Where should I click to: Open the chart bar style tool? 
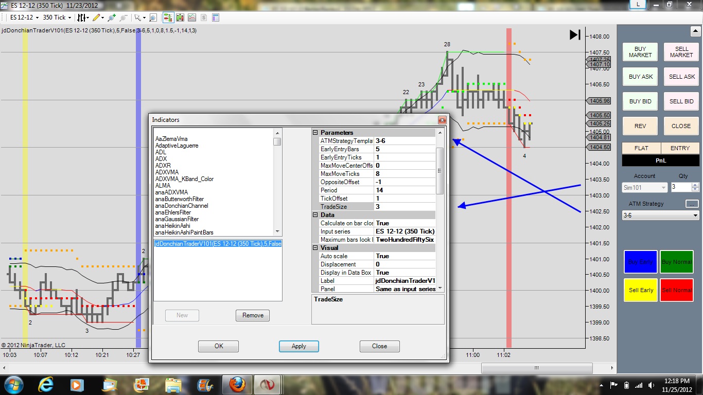coord(82,17)
